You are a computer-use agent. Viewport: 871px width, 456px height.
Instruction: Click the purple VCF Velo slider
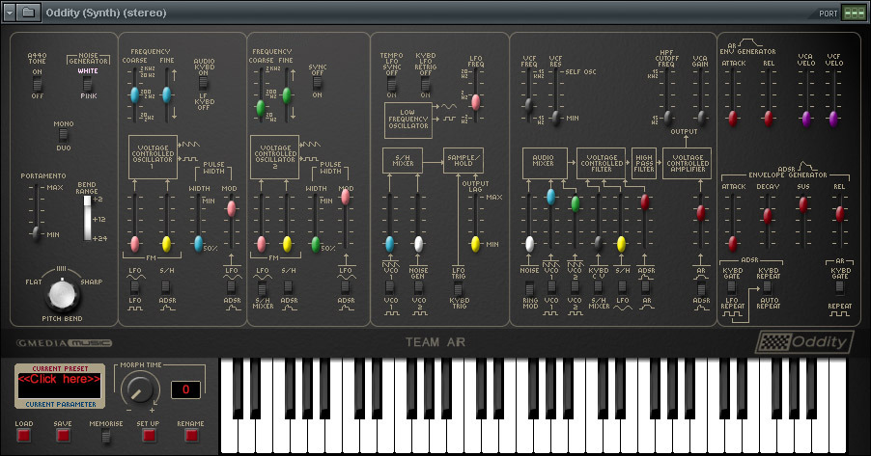(x=833, y=119)
